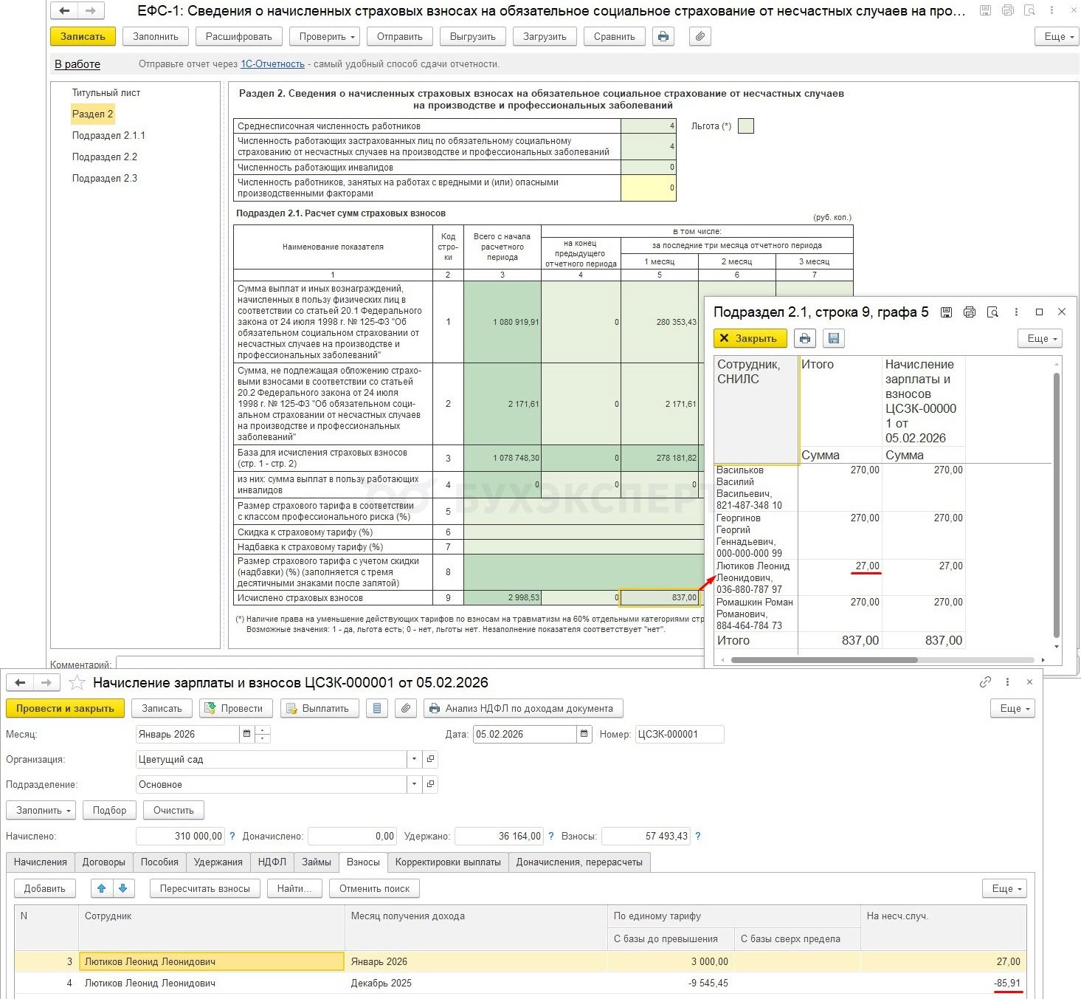This screenshot has width=1081, height=999.
Task: Switch to the НДФЛ tab
Action: pyautogui.click(x=272, y=862)
